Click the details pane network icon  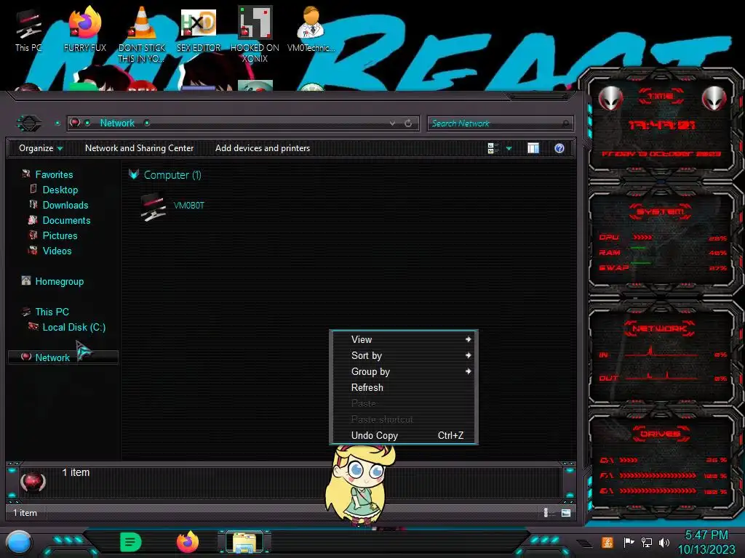[33, 482]
